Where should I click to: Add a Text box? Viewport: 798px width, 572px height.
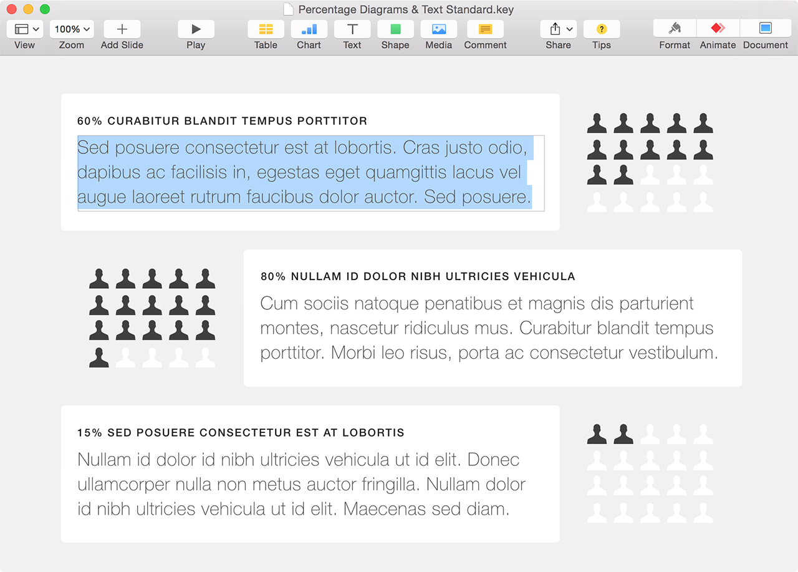pyautogui.click(x=352, y=29)
